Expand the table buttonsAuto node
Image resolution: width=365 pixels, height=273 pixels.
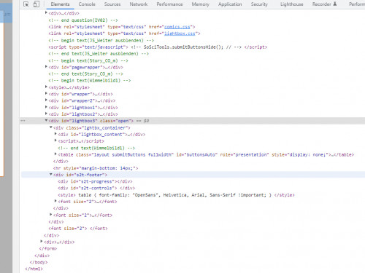tap(55, 154)
